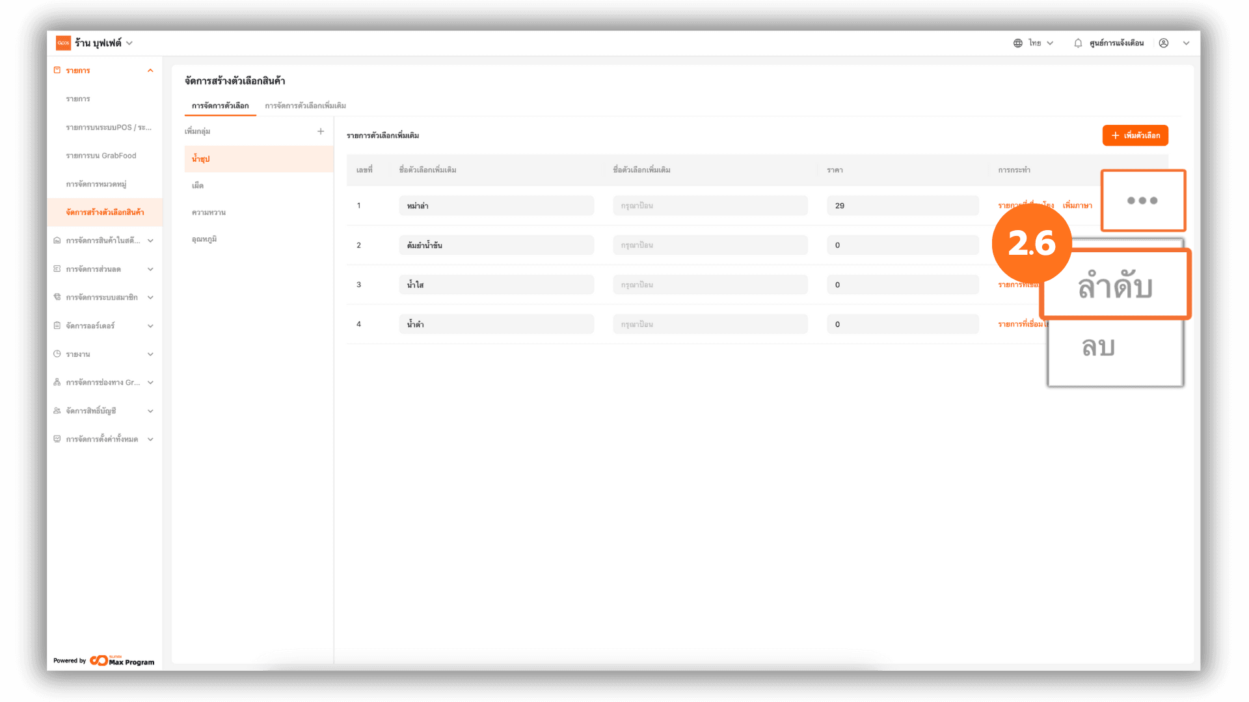Viewport: 1249px width, 702px height.
Task: Click the orange store logo icon
Action: point(63,43)
